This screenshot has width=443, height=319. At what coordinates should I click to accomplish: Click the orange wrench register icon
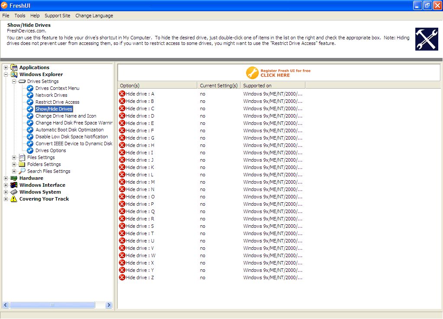(x=252, y=73)
